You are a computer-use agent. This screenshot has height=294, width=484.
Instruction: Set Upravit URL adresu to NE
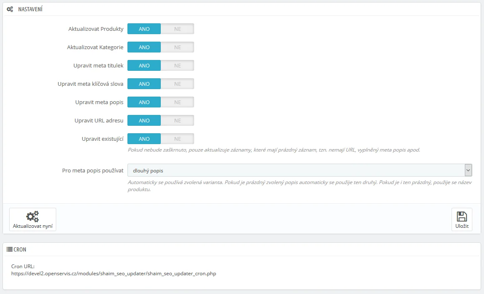(x=177, y=120)
